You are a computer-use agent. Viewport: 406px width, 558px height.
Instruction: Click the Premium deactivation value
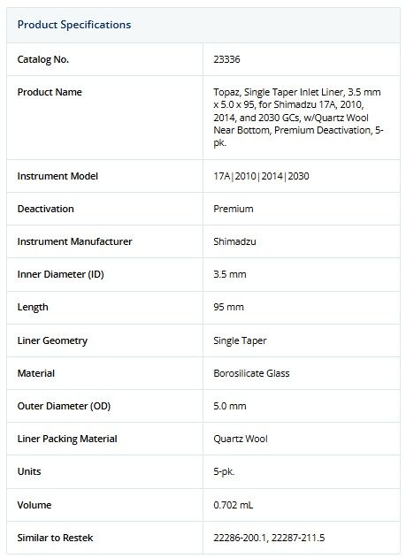[x=234, y=209]
